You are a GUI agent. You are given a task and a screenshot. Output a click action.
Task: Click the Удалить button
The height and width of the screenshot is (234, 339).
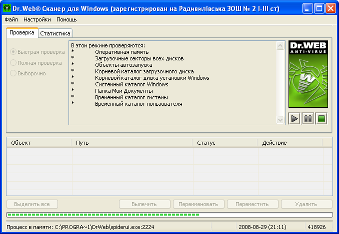coord(306,204)
